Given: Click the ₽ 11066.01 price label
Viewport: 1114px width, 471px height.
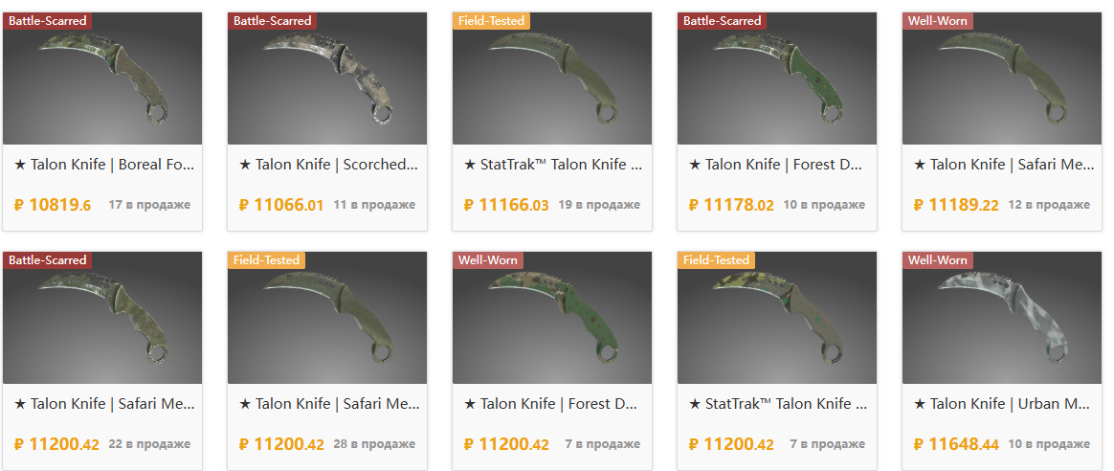Looking at the screenshot, I should coord(281,205).
